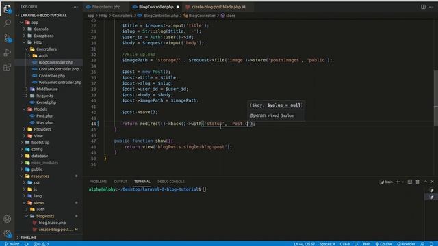
Task: Open the Run and Debug view
Action: click(8, 53)
